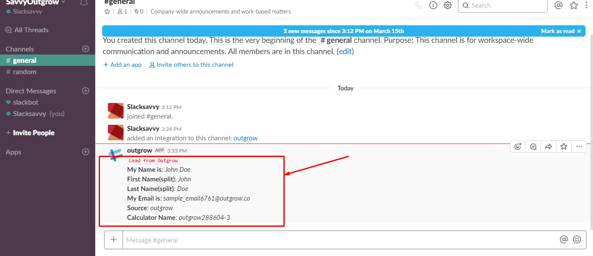Open the Direct Messages section header
Screen dimensions: 593x256
click(31, 91)
